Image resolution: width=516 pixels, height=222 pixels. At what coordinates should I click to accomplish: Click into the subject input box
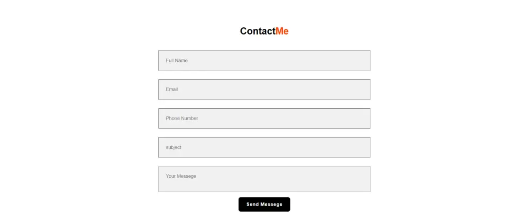(x=264, y=147)
